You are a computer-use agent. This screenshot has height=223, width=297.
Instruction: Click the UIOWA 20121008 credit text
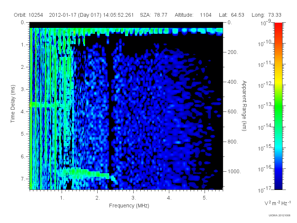coord(280,215)
